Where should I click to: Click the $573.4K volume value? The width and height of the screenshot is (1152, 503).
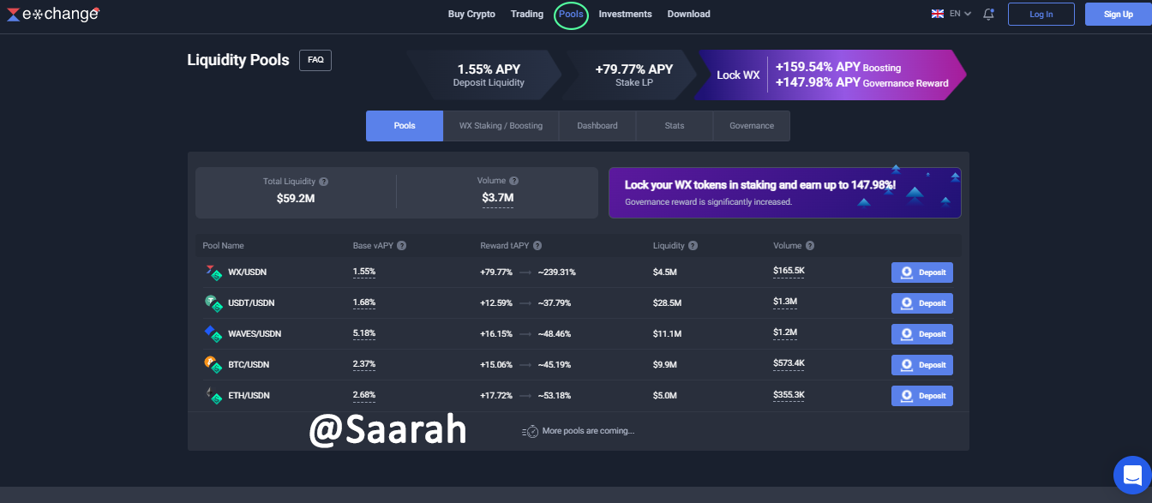click(789, 364)
